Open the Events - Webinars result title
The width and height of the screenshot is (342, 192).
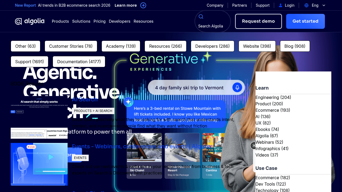[141, 146]
